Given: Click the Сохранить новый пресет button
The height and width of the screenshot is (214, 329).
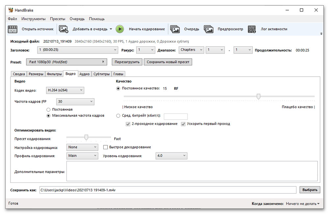Looking at the screenshot, I should click(168, 62).
